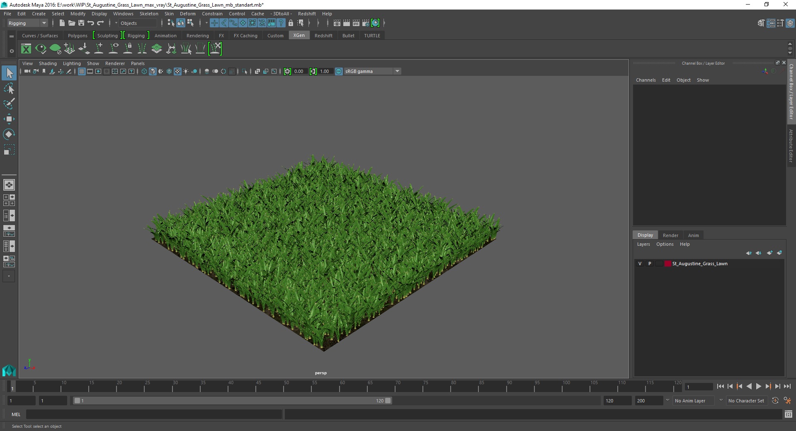The height and width of the screenshot is (431, 796).
Task: Open the Channels menu in Channel Box
Action: click(646, 80)
